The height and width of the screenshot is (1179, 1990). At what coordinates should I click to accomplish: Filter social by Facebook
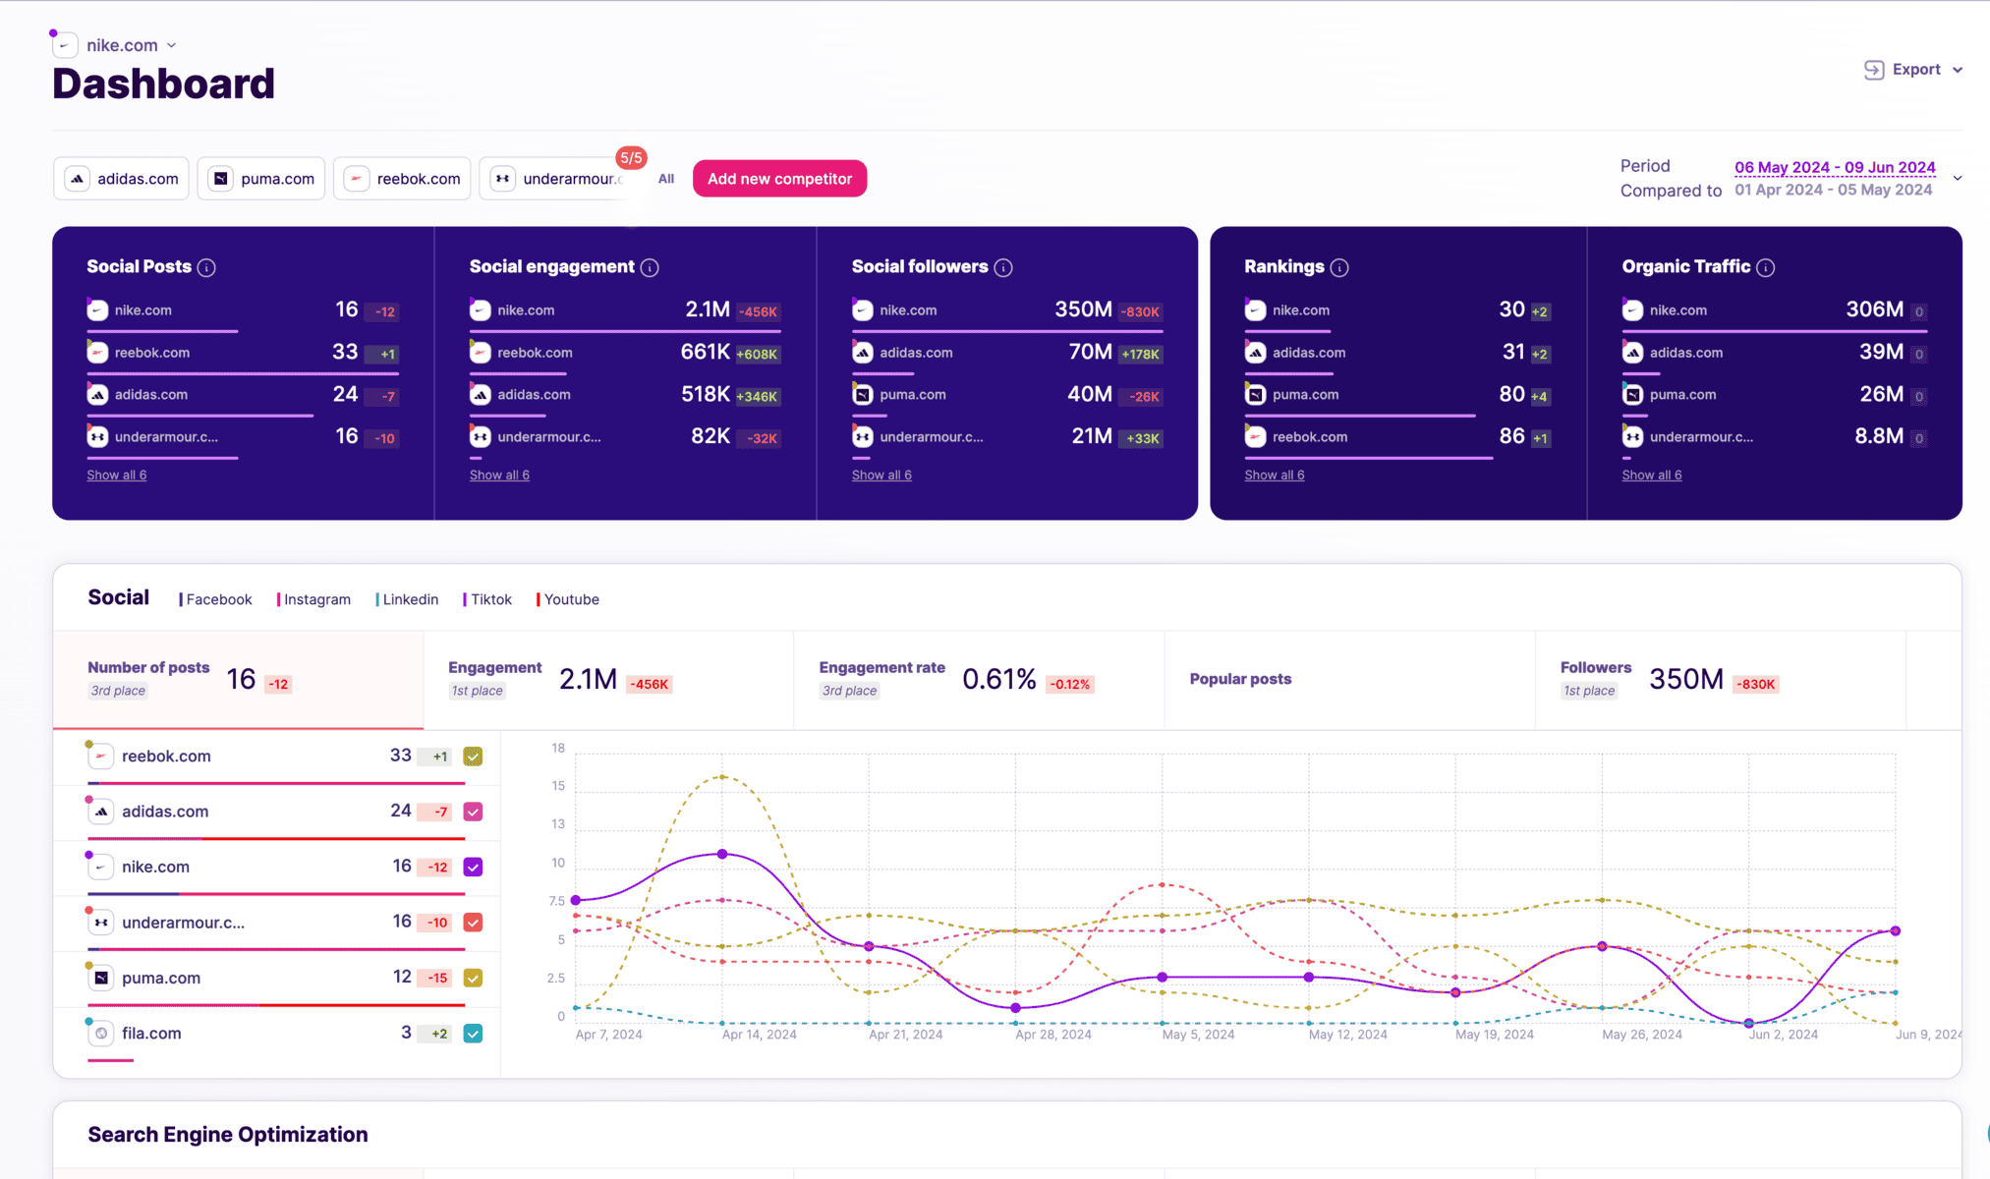216,599
